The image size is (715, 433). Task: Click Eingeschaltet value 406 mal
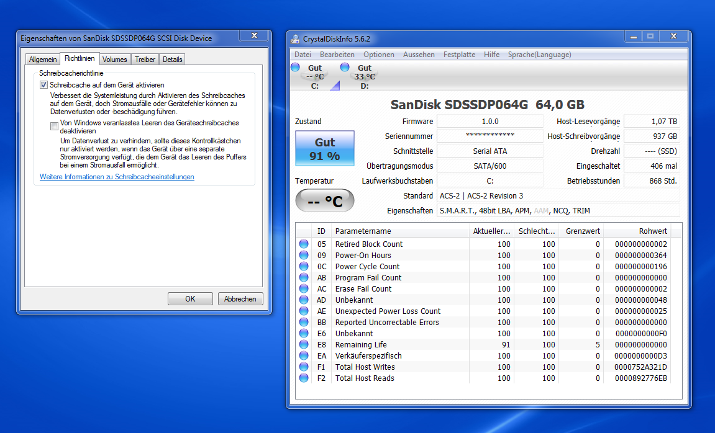tap(652, 166)
